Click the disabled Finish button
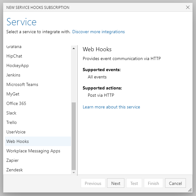This screenshot has width=196, height=196. 153,183
